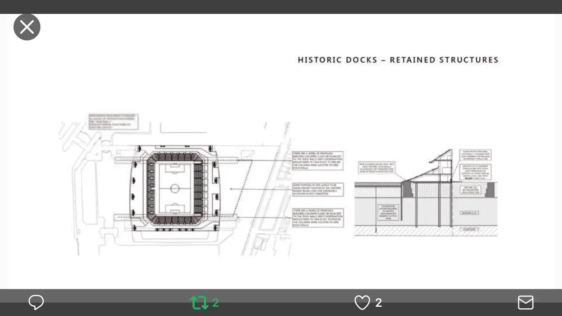The width and height of the screenshot is (562, 316).
Task: Tap the annotation box above the stadium's left corner
Action: click(113, 121)
